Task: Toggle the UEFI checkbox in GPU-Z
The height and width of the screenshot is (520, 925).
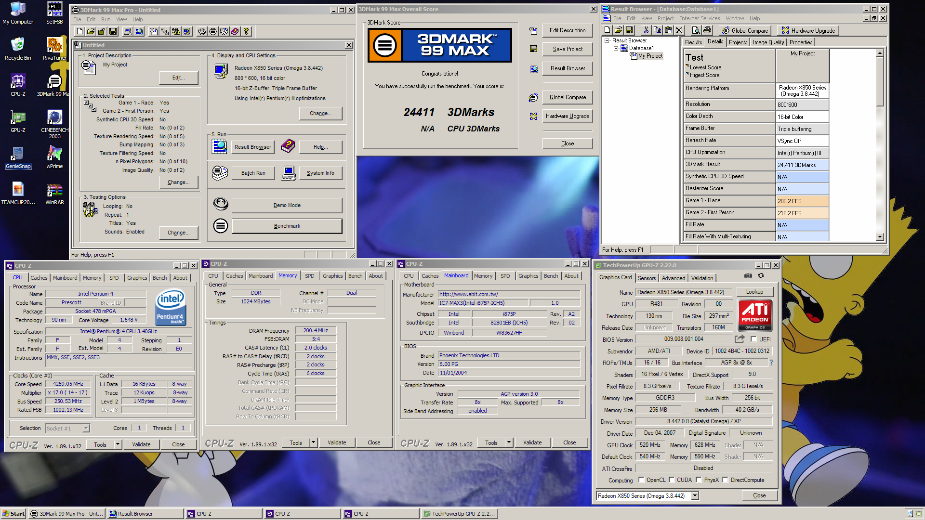Action: point(753,339)
